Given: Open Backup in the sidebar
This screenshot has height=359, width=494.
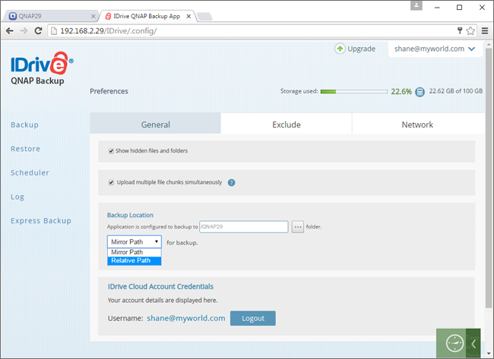Looking at the screenshot, I should click(x=24, y=125).
